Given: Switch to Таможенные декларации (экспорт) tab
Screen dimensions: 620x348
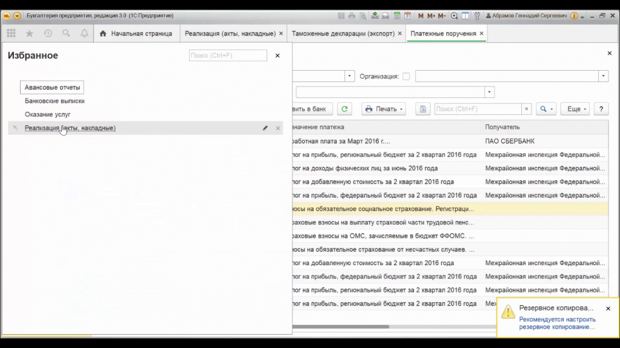Looking at the screenshot, I should 343,34.
